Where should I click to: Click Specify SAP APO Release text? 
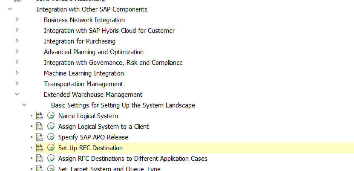pyautogui.click(x=93, y=137)
